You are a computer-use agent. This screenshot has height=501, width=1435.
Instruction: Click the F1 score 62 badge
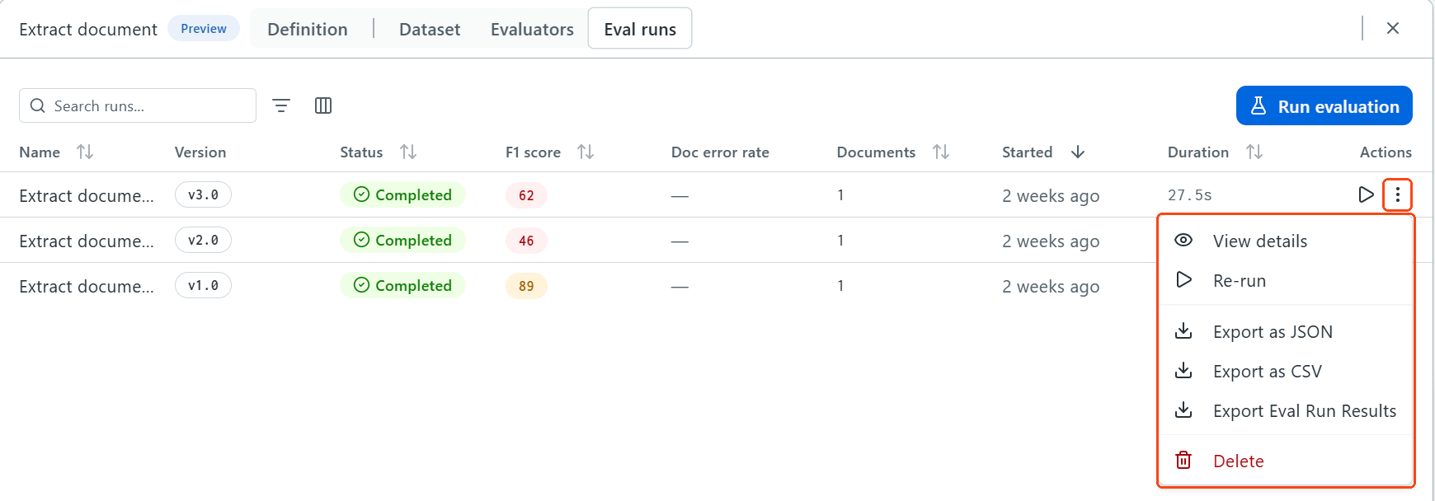coord(526,195)
